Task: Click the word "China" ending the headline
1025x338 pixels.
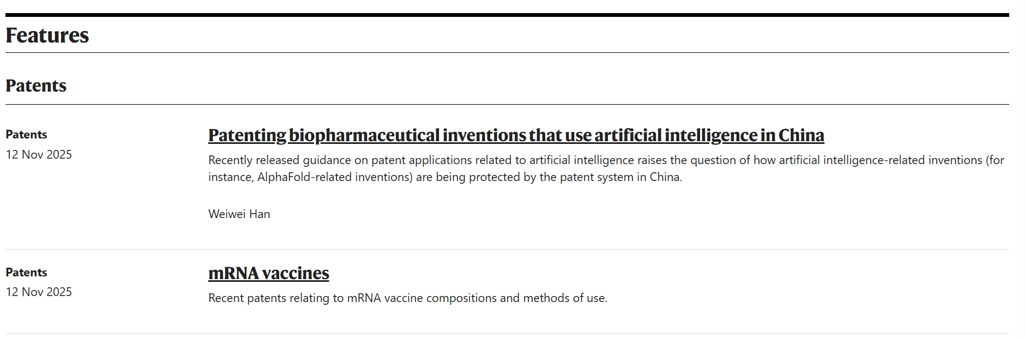Action: (x=801, y=135)
